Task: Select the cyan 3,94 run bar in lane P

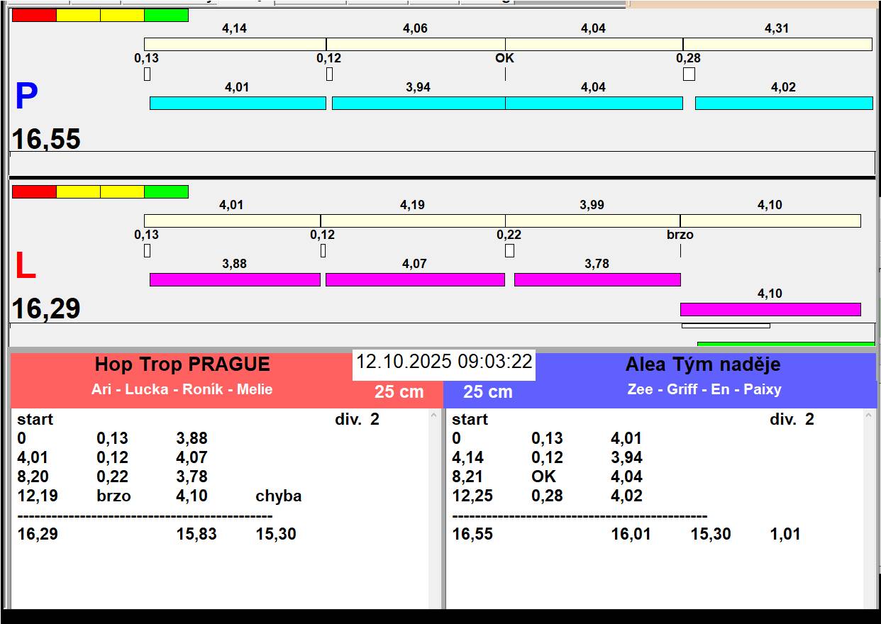Action: point(418,103)
